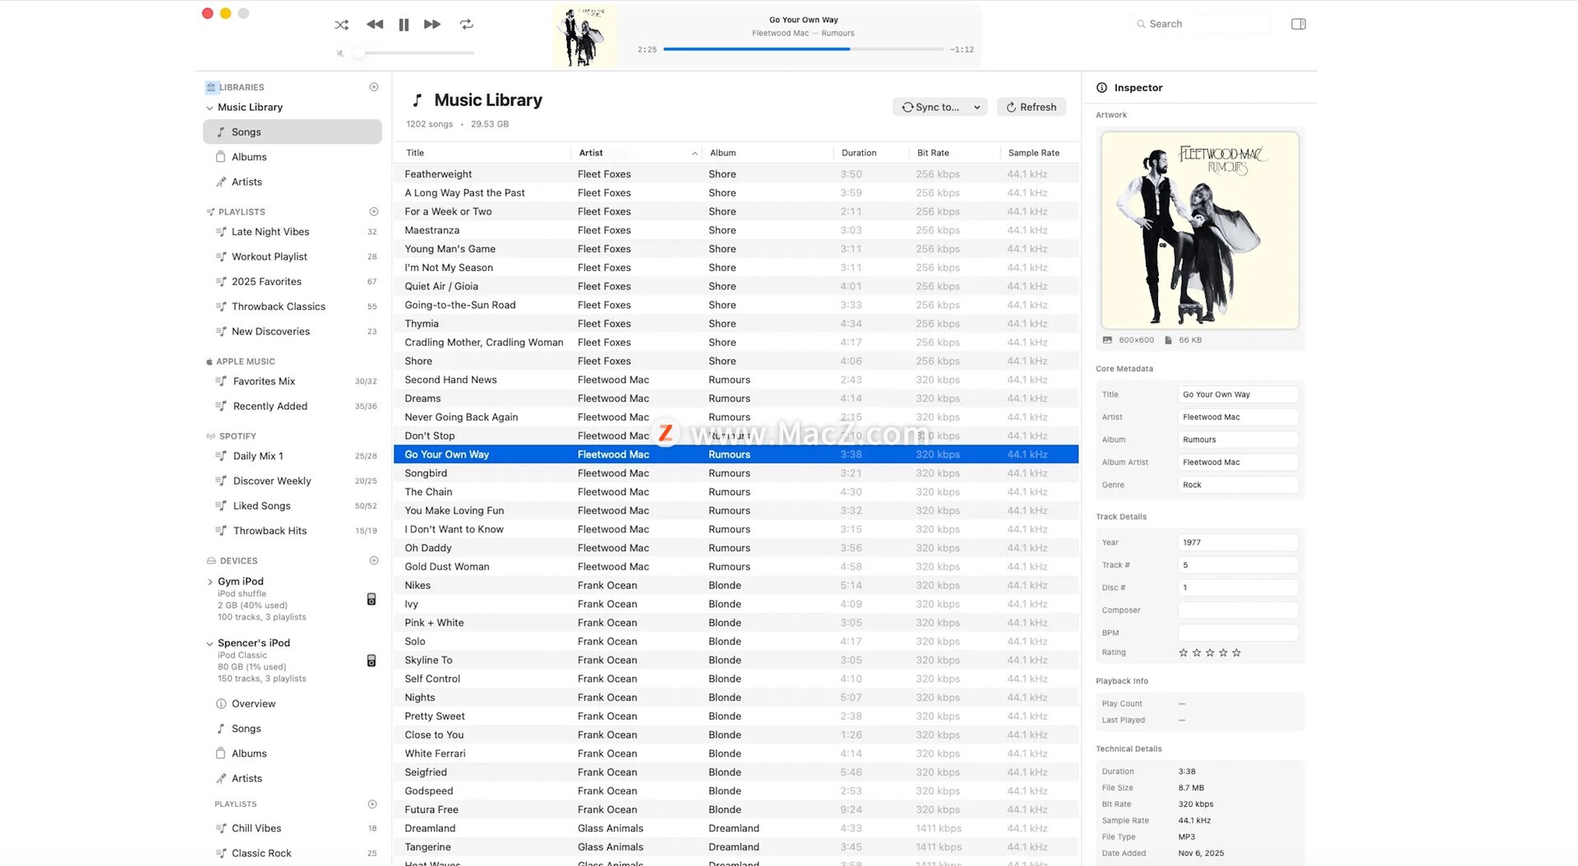Click the Search field
1578x866 pixels.
click(x=1202, y=24)
